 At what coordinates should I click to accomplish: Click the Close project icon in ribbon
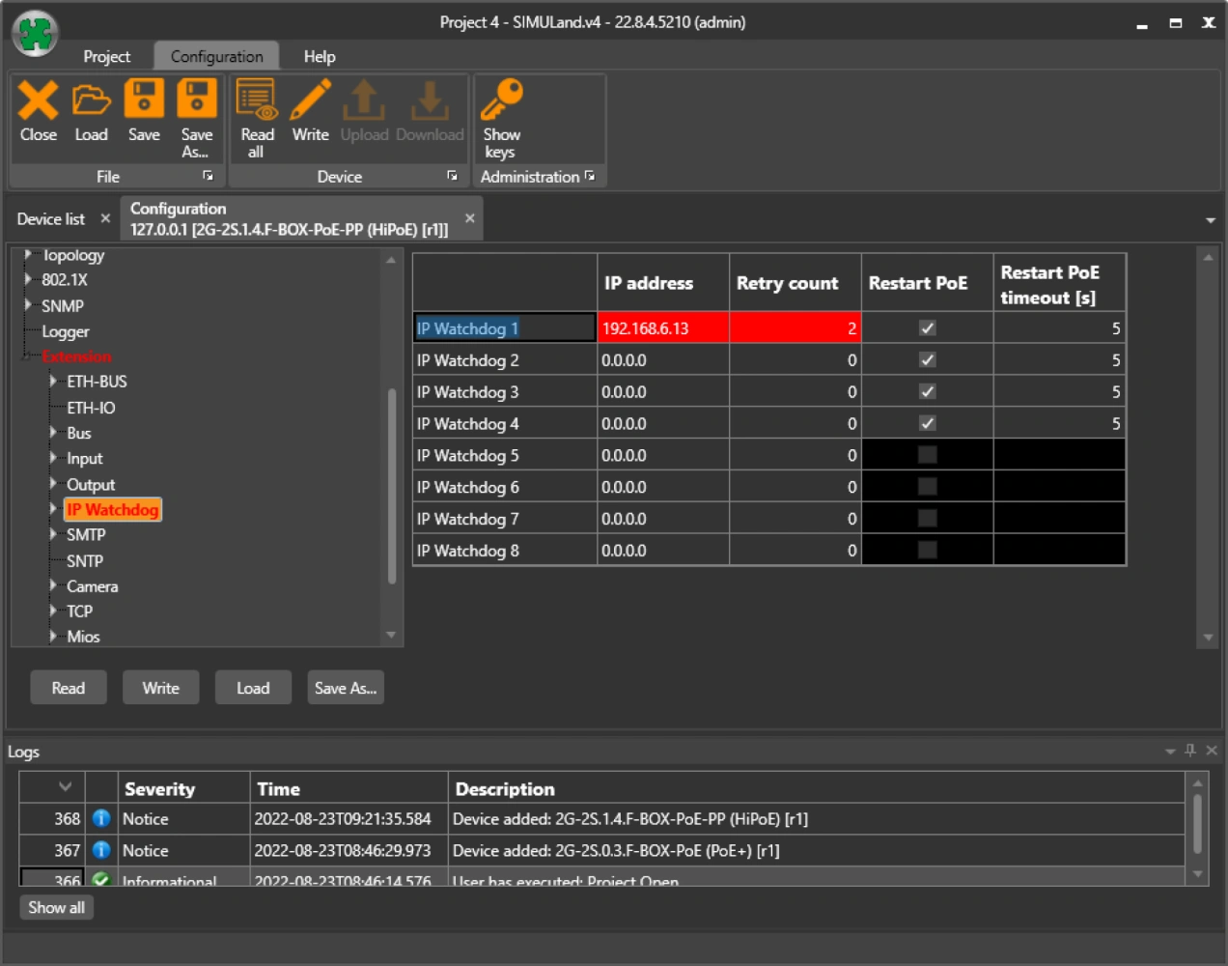pos(39,101)
